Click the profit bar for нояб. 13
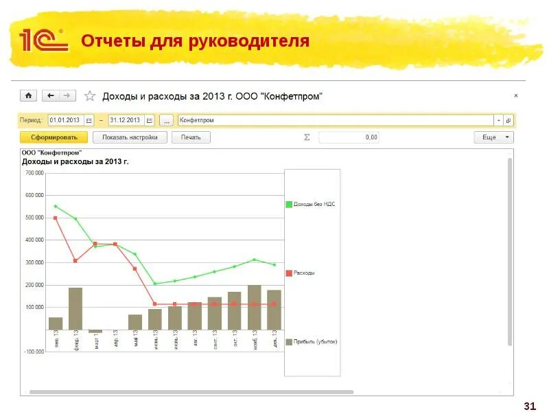This screenshot has width=549, height=412. 255,307
